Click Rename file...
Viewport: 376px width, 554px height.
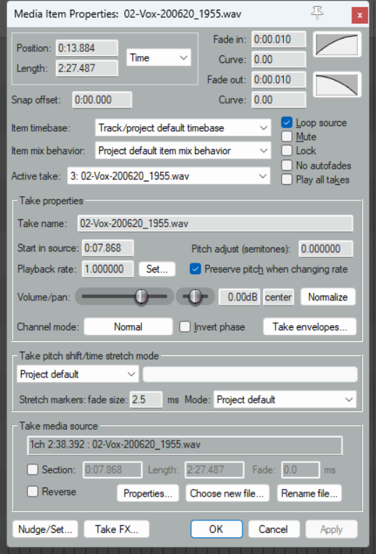tap(310, 493)
